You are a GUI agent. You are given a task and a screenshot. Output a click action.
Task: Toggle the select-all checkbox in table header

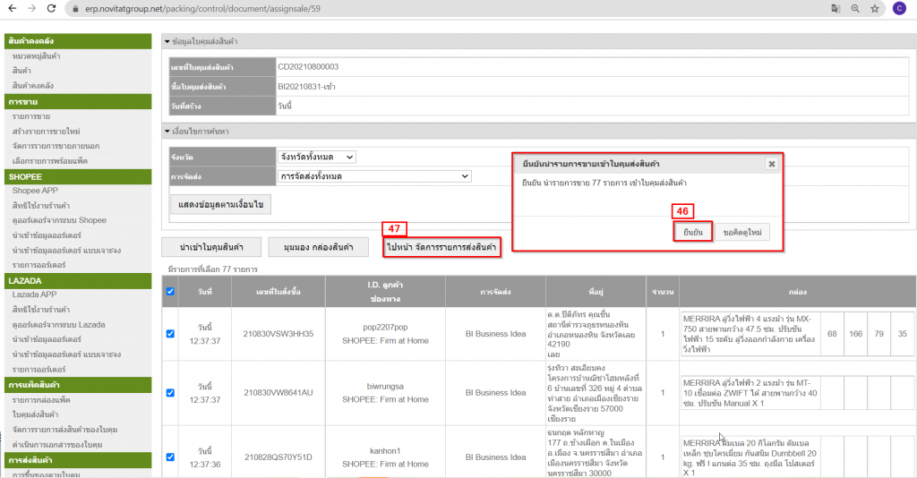pyautogui.click(x=170, y=291)
